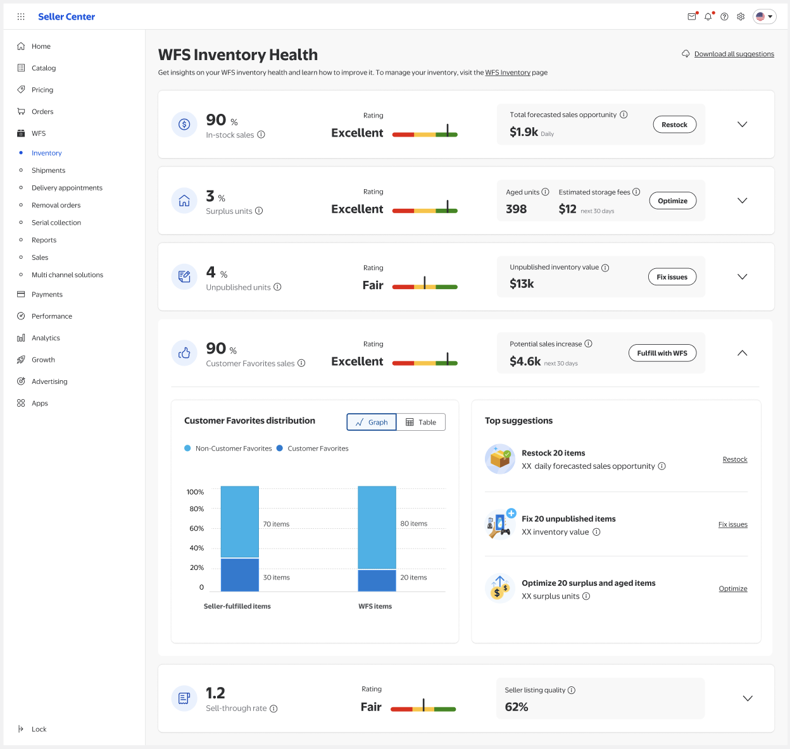Switch distribution view to Graph
Image resolution: width=790 pixels, height=749 pixels.
pos(372,422)
